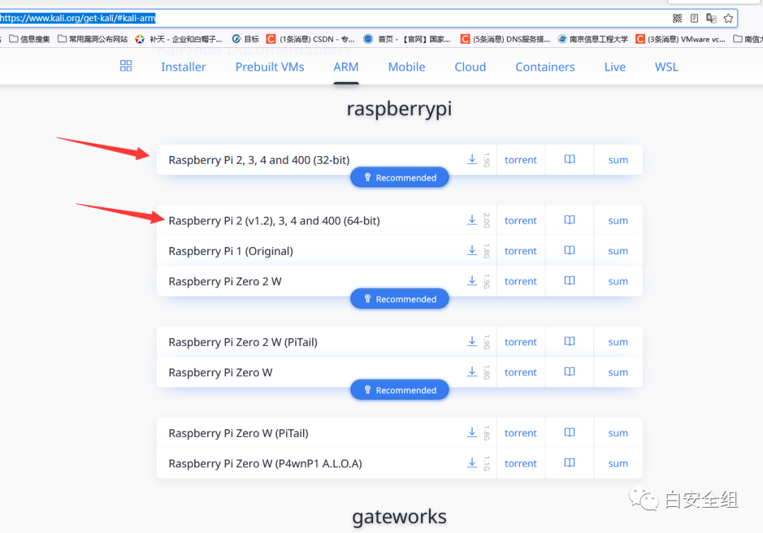Click torrent link for Raspberry Pi Zero 2 W
Screen dimensions: 763x533
click(520, 282)
